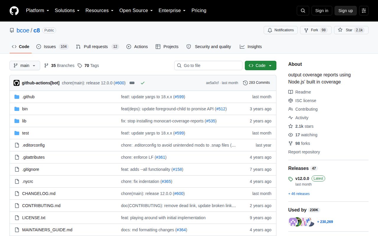Click the eye icon beside 17 watching
This screenshot has height=236, width=378.
click(x=291, y=135)
